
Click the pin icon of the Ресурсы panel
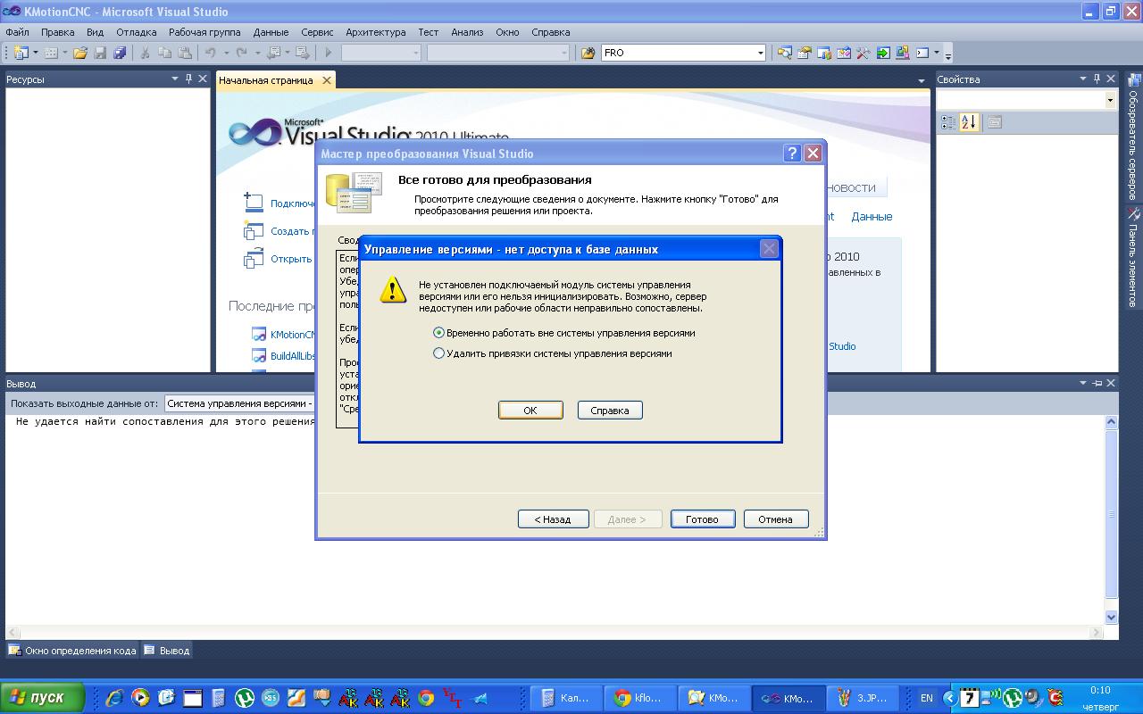pyautogui.click(x=188, y=79)
